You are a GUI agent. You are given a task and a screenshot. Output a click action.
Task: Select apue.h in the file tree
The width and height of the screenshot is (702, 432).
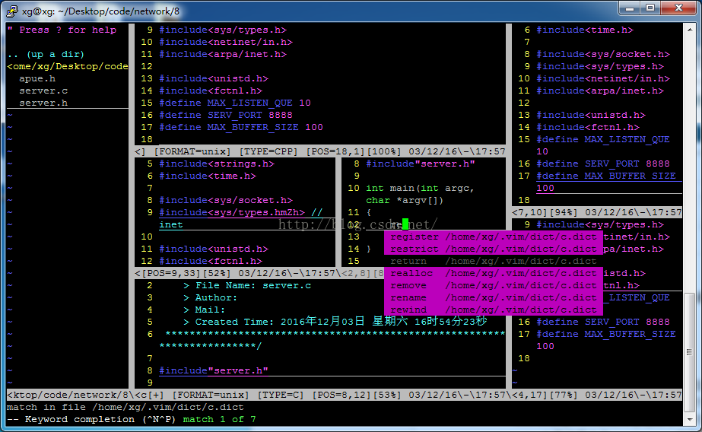tap(37, 78)
